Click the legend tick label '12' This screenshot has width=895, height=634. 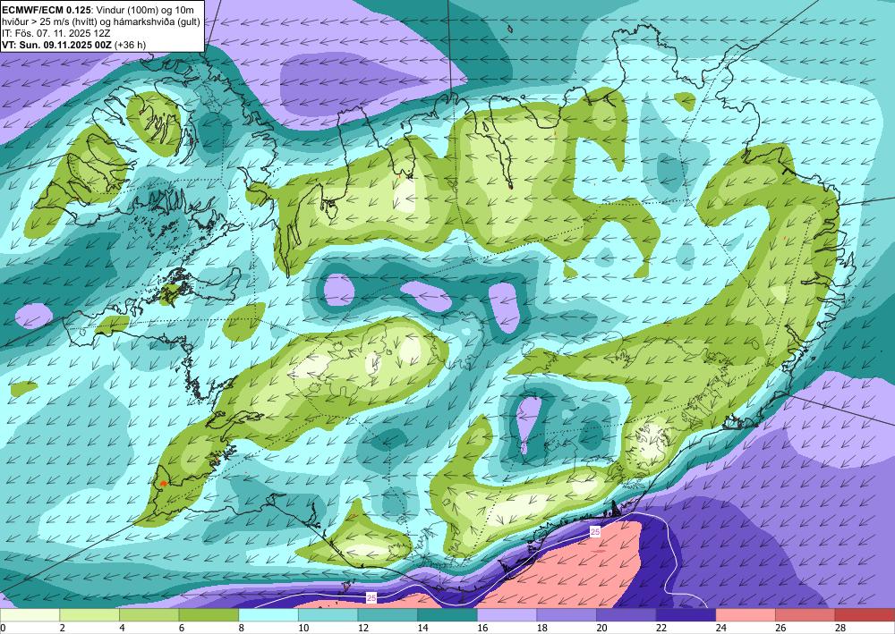tap(363, 628)
